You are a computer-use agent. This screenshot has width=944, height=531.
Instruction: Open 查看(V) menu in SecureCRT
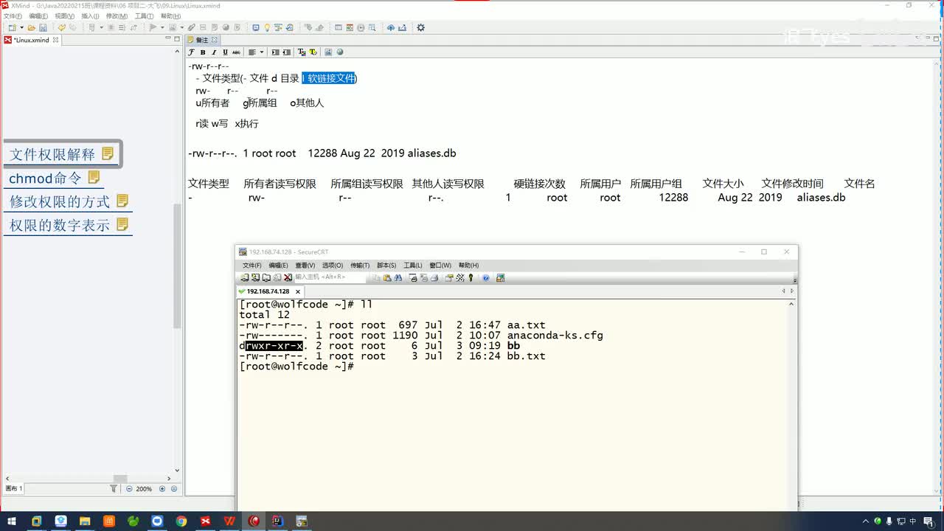pyautogui.click(x=305, y=265)
